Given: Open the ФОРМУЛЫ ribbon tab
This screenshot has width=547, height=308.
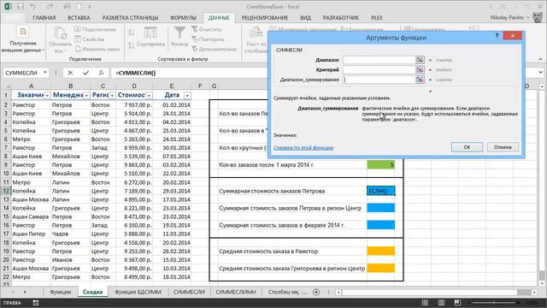Looking at the screenshot, I should [x=184, y=17].
